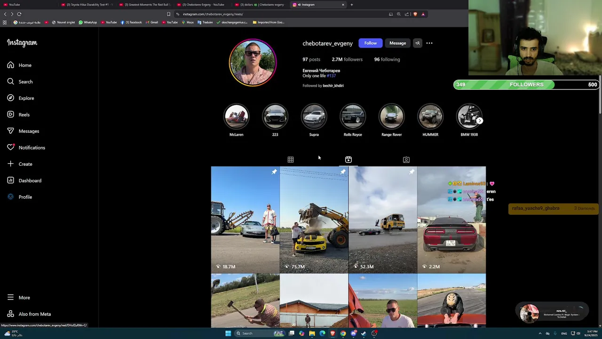Show next highlights with the arrow
602x339 pixels.
click(x=479, y=121)
